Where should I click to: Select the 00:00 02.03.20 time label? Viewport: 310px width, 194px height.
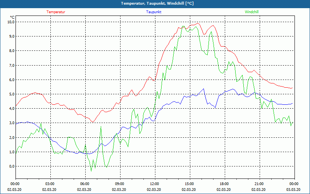(14, 187)
